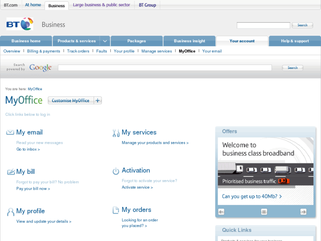Click Activate service link
This screenshot has height=241, width=321.
(x=137, y=187)
